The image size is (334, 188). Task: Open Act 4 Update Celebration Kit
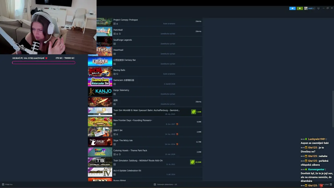coord(127,171)
